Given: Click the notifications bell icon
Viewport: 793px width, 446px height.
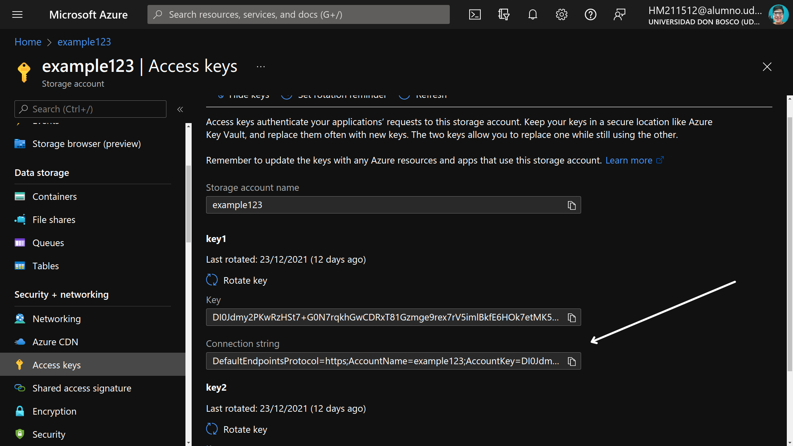Looking at the screenshot, I should point(532,15).
